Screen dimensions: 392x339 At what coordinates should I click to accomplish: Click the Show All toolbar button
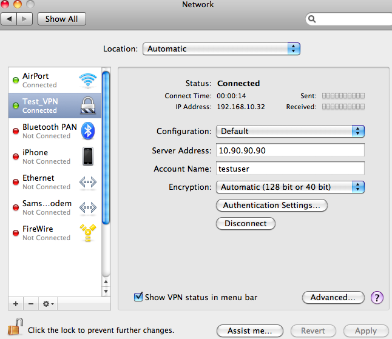pos(61,19)
